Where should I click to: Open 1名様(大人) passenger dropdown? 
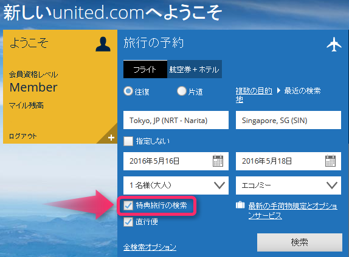[x=176, y=185]
